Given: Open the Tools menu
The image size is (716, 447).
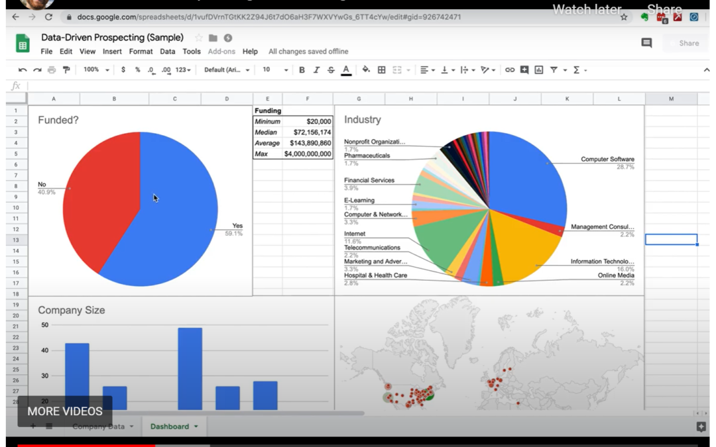Looking at the screenshot, I should tap(192, 52).
